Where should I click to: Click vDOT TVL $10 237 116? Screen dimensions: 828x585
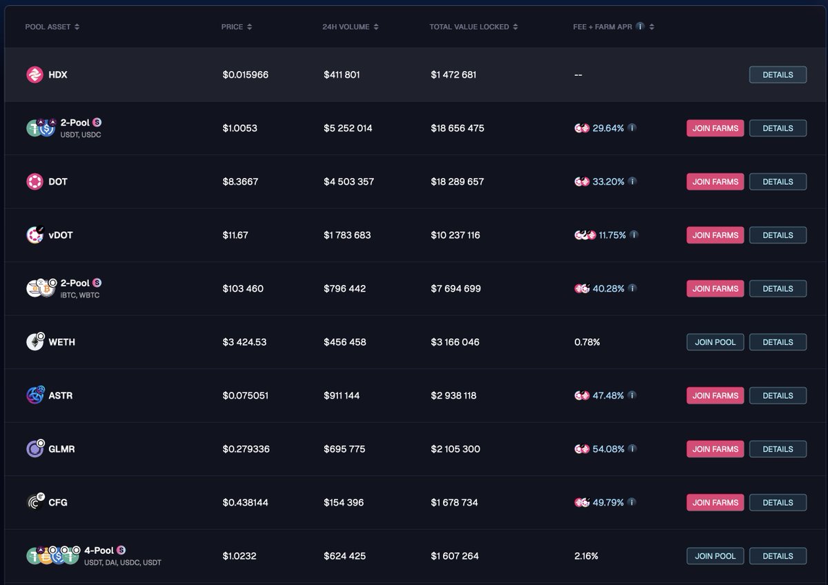(x=455, y=235)
